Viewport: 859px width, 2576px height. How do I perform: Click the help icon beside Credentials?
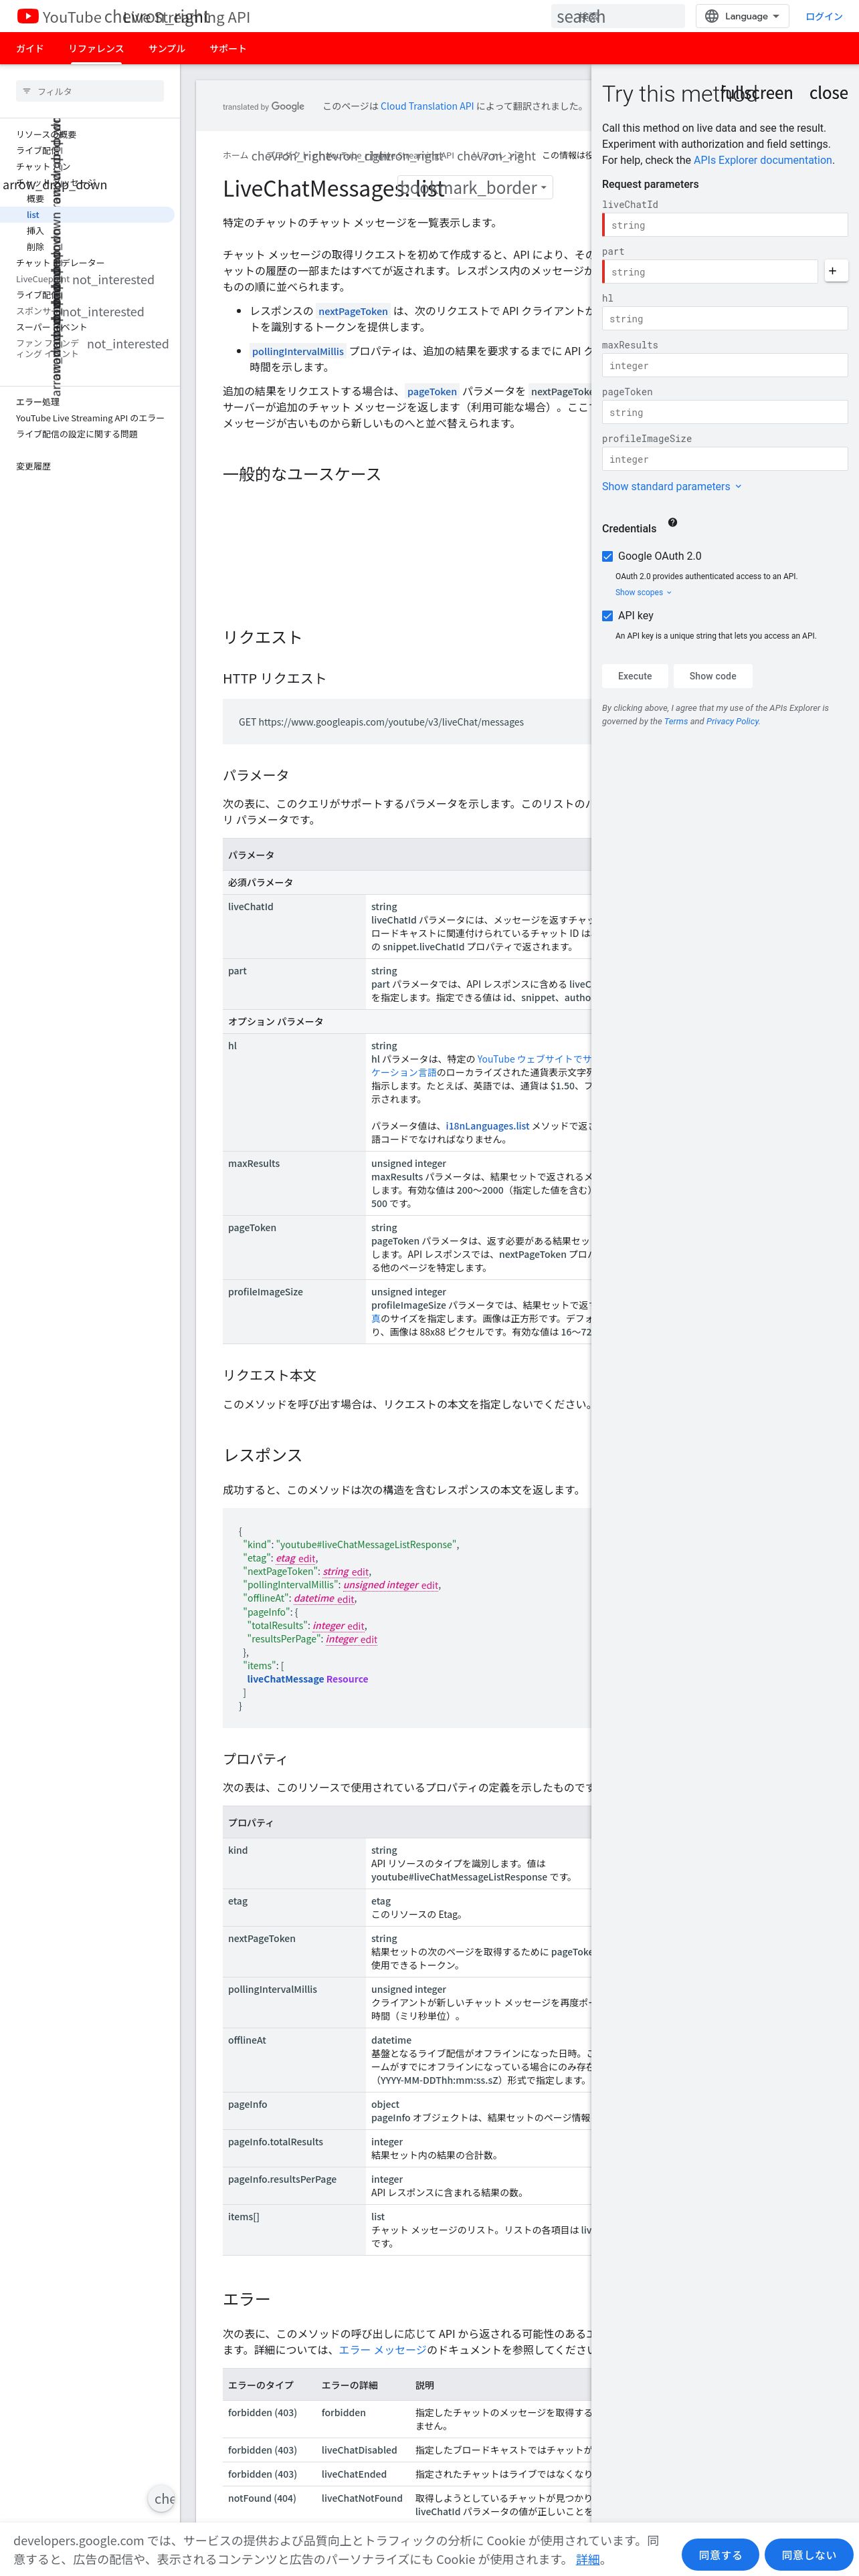(672, 522)
